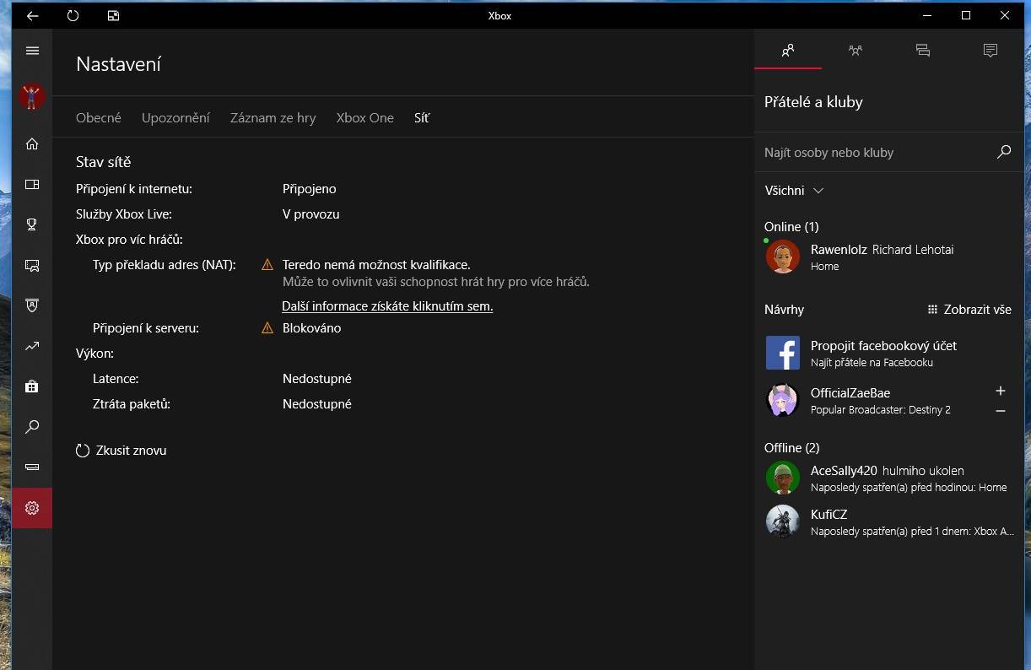The height and width of the screenshot is (670, 1031).
Task: Click KufiCZ avatar picture
Action: (783, 521)
